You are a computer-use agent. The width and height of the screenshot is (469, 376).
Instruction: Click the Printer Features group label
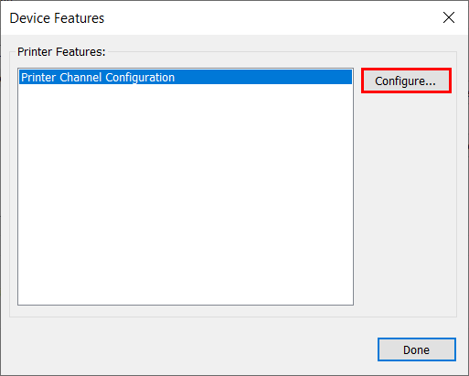pos(61,52)
